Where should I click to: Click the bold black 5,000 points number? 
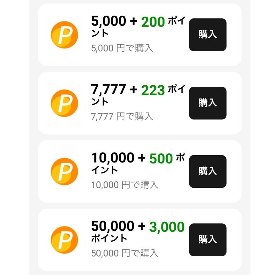point(108,22)
